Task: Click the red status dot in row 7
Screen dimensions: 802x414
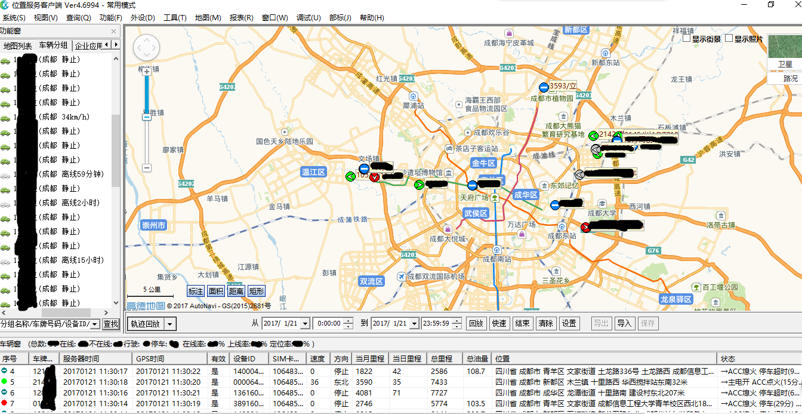Action: (4, 403)
